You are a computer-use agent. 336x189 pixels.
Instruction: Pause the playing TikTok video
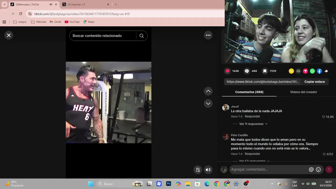pos(108,102)
